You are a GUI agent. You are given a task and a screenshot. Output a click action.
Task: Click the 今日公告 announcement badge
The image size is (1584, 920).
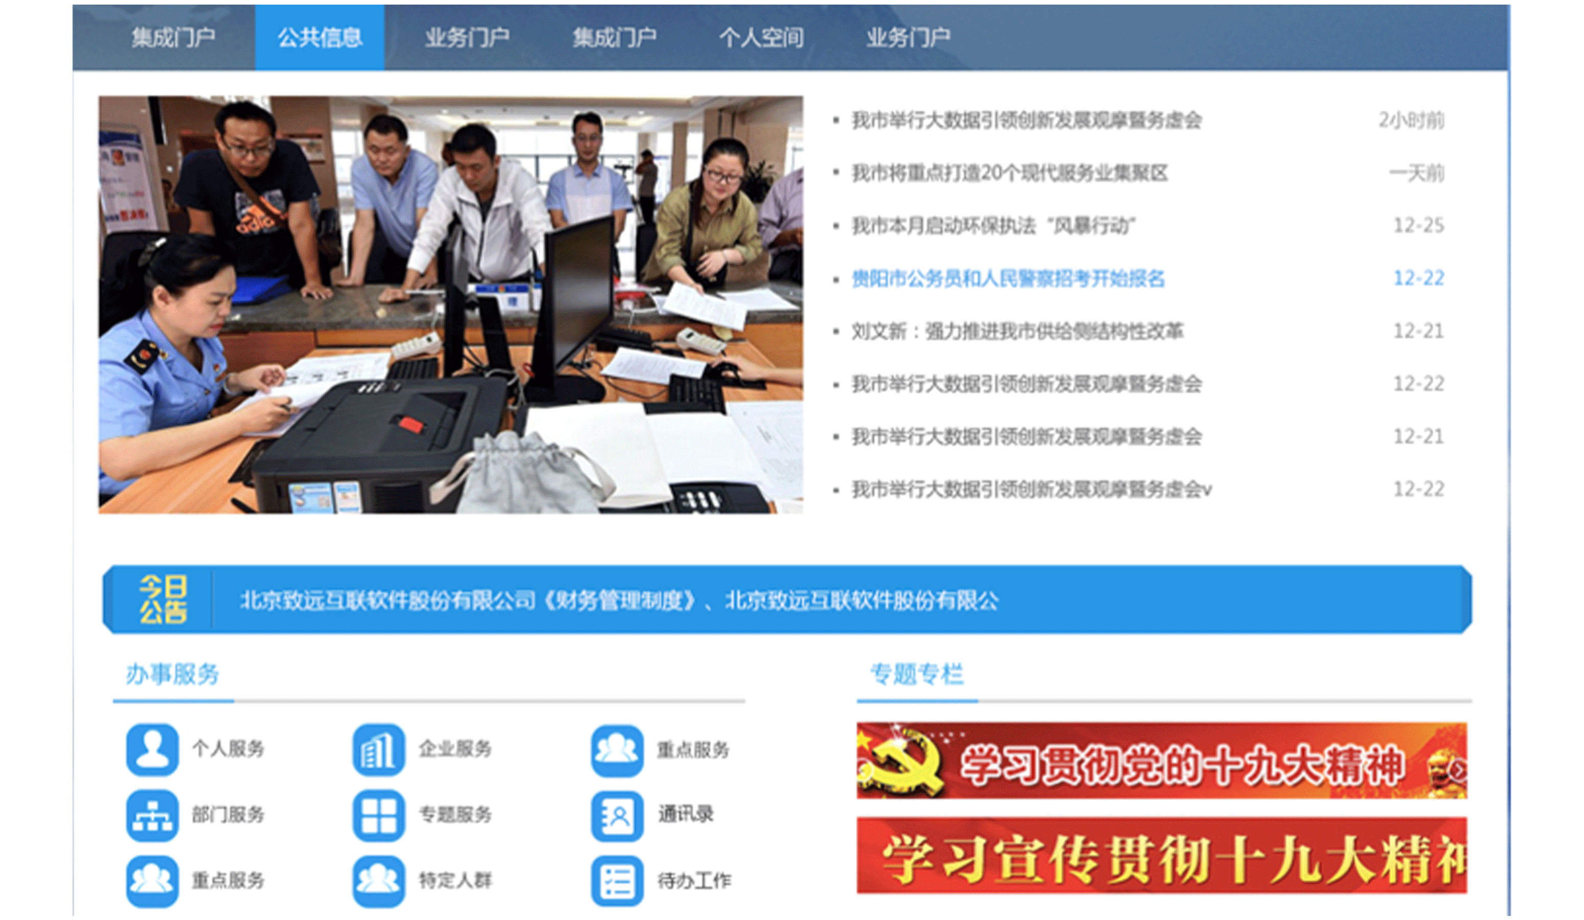coord(163,599)
